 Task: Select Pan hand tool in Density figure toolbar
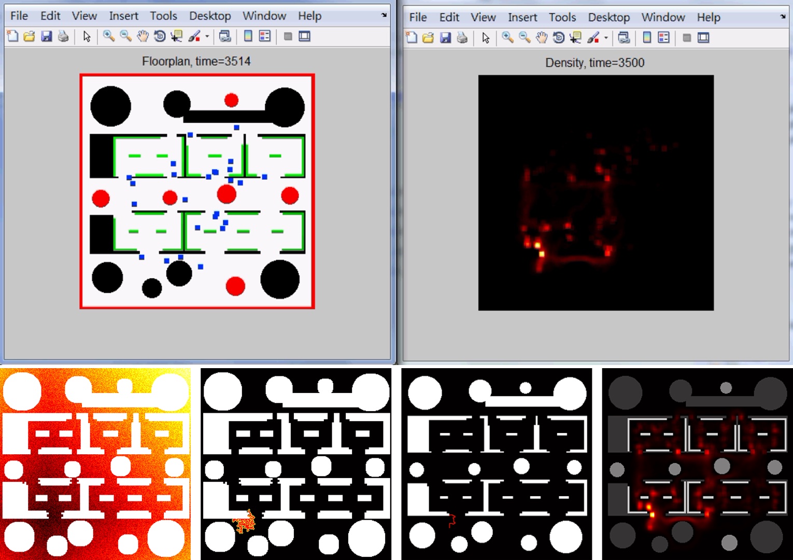pyautogui.click(x=542, y=37)
